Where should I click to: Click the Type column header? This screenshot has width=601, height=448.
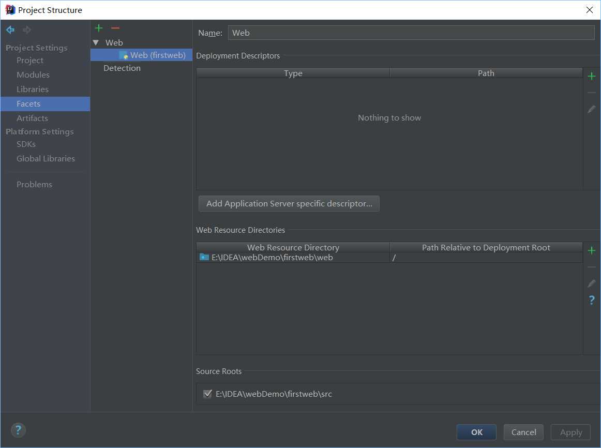tap(293, 73)
